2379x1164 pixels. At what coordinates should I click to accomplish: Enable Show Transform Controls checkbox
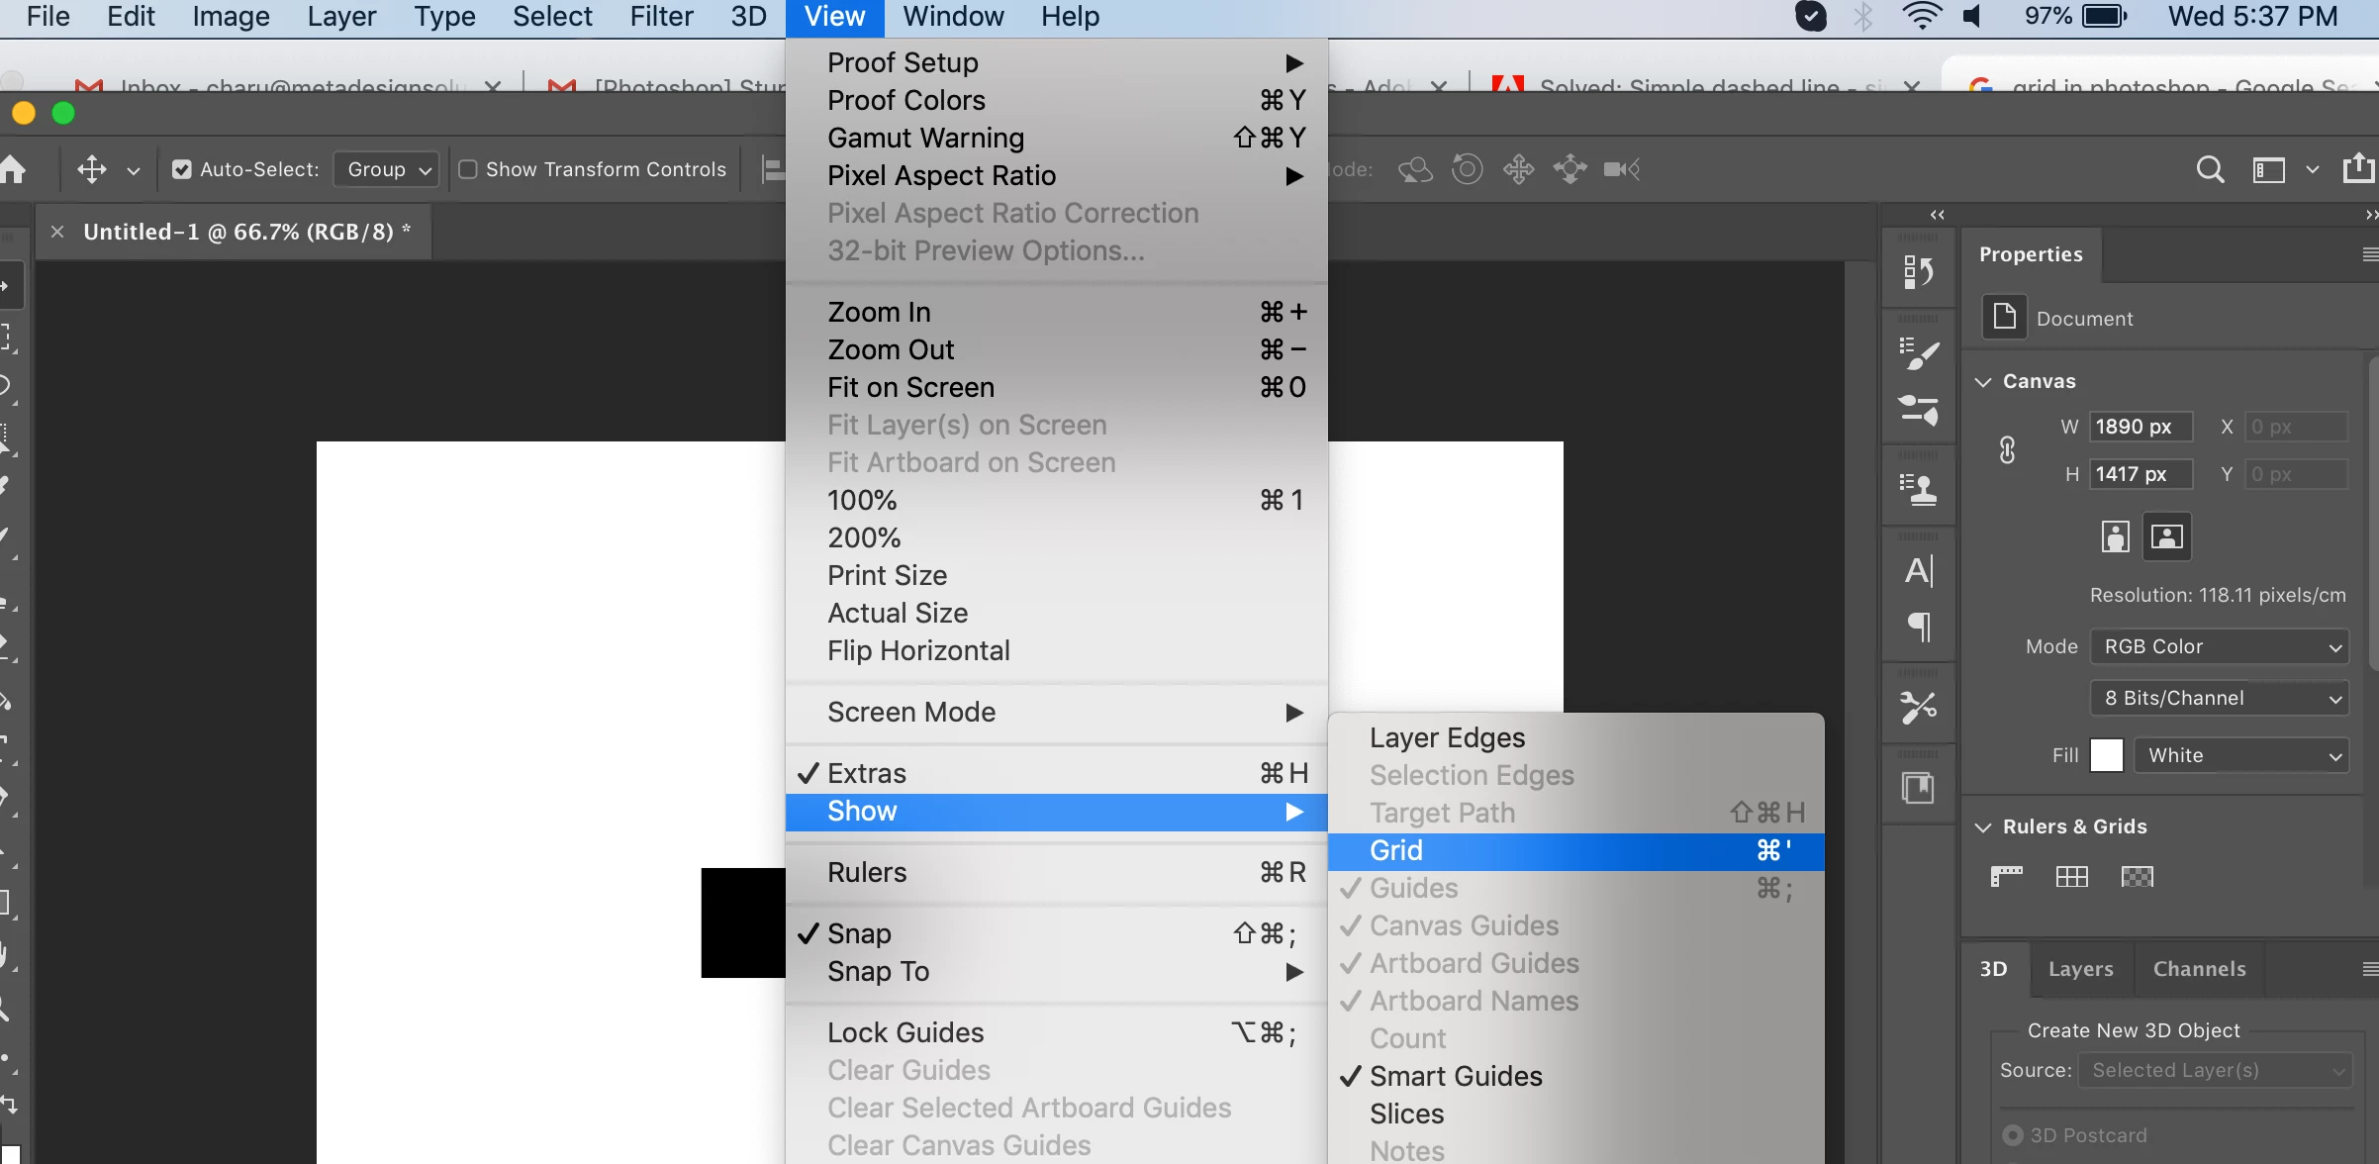click(x=468, y=169)
